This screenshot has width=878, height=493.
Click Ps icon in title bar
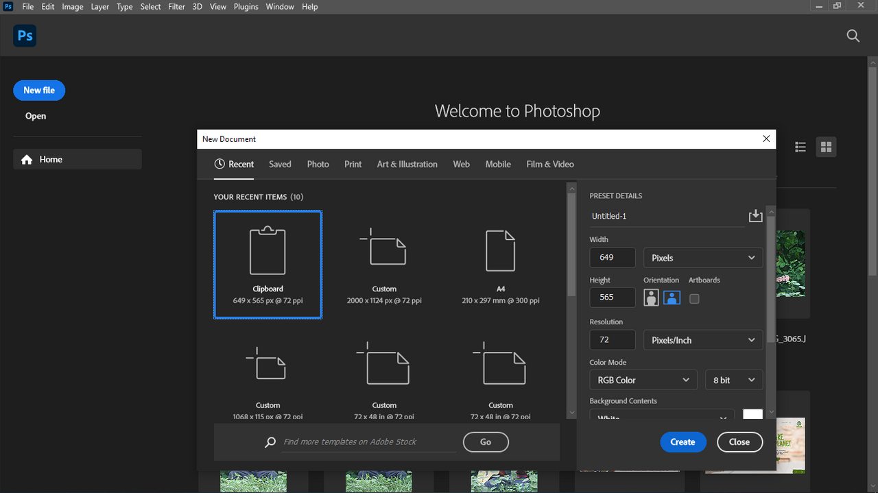[8, 6]
